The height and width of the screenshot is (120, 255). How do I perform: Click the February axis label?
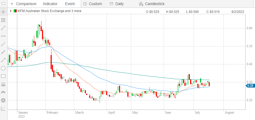[53, 112]
